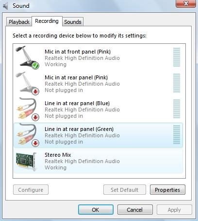
Task: Select the front panel microphone icon
Action: tap(27, 57)
